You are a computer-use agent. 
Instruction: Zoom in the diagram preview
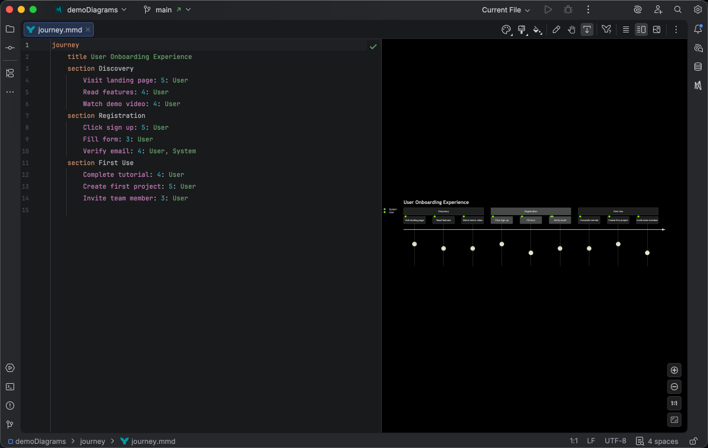coord(674,370)
